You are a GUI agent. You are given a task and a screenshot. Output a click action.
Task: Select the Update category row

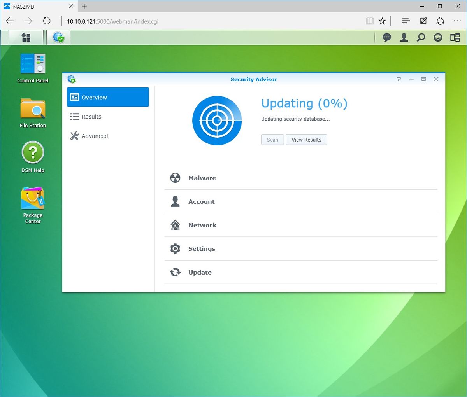(x=301, y=272)
